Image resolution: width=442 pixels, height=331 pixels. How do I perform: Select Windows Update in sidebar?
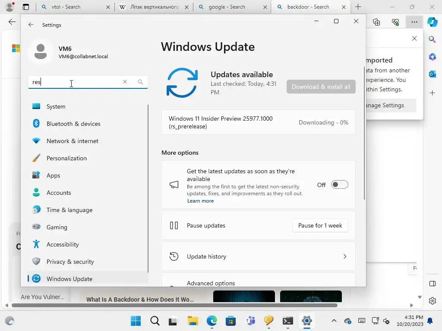click(88, 279)
